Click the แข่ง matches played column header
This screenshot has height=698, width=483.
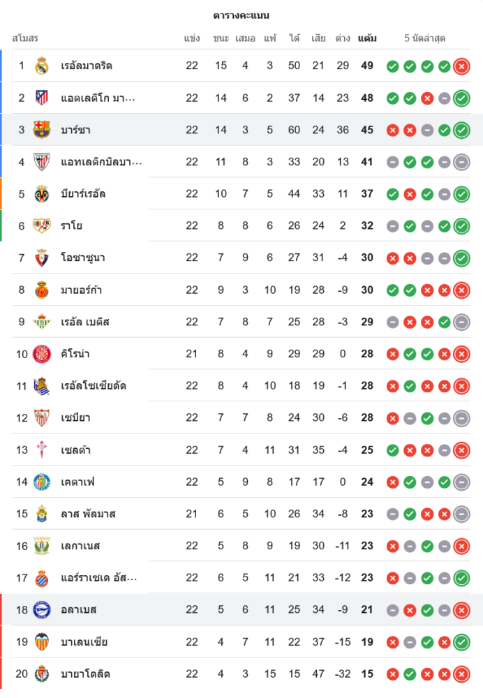(192, 38)
